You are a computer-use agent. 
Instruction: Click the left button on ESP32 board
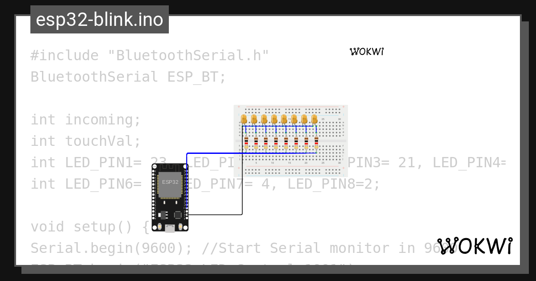160,226
